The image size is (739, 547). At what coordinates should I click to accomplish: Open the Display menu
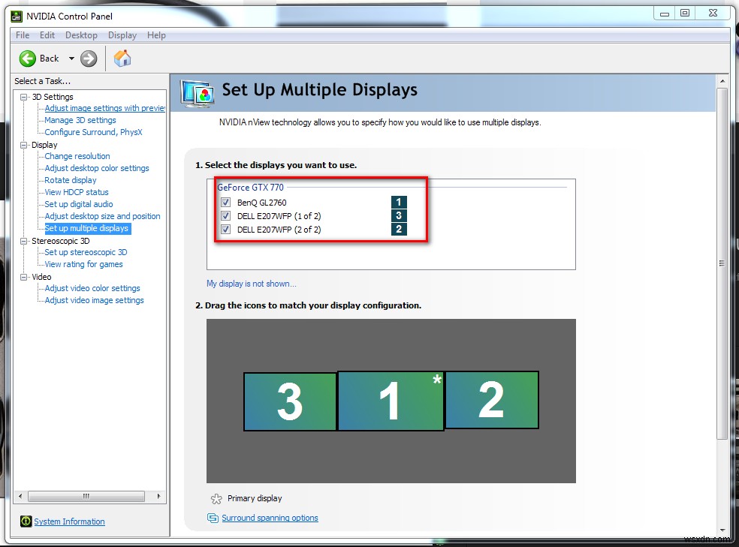click(x=122, y=35)
